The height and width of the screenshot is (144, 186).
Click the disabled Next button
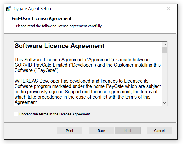(x=128, y=131)
